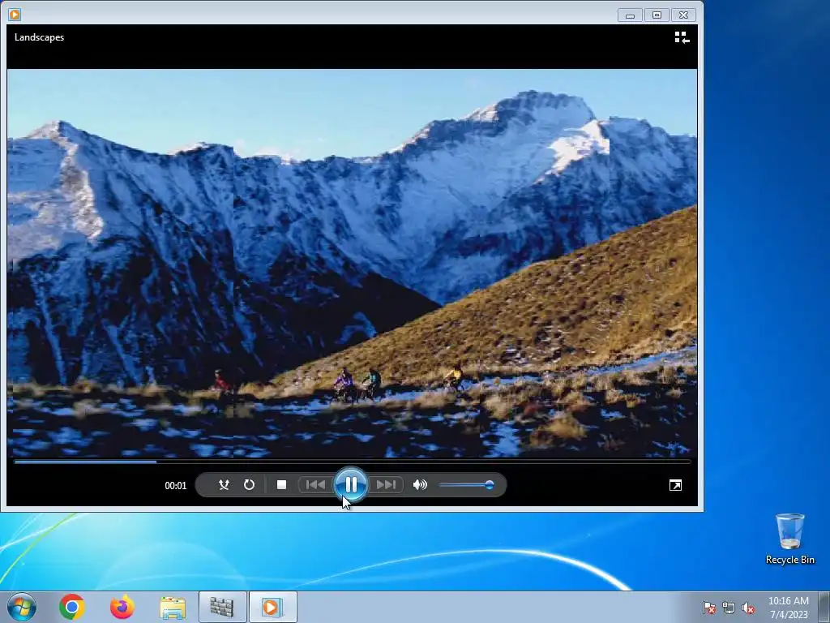Minimize the Media Player window

point(630,15)
